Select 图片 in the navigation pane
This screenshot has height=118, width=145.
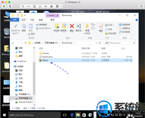pyautogui.click(x=19, y=74)
